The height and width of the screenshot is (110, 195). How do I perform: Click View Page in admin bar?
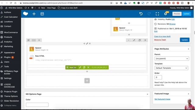pyautogui.click(x=51, y=8)
